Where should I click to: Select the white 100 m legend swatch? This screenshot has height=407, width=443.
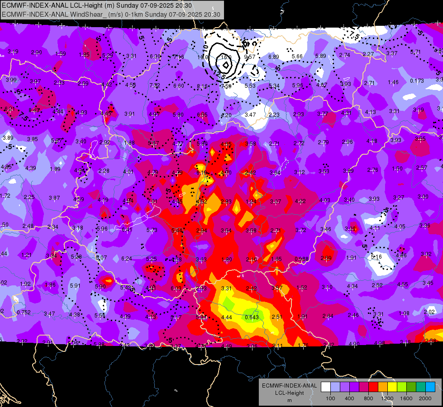326,387
